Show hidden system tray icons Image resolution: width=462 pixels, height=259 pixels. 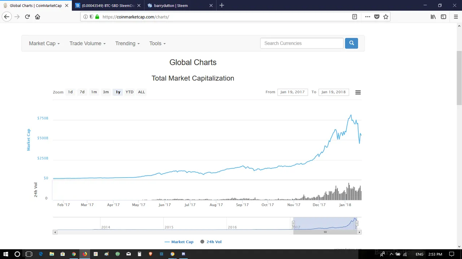tap(391, 254)
